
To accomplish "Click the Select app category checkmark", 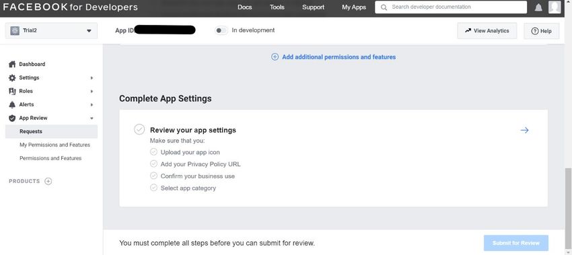I will click(x=153, y=188).
